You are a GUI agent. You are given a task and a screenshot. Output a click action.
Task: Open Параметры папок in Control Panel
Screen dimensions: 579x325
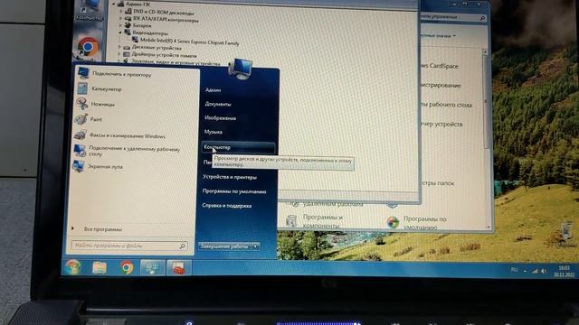tap(438, 183)
